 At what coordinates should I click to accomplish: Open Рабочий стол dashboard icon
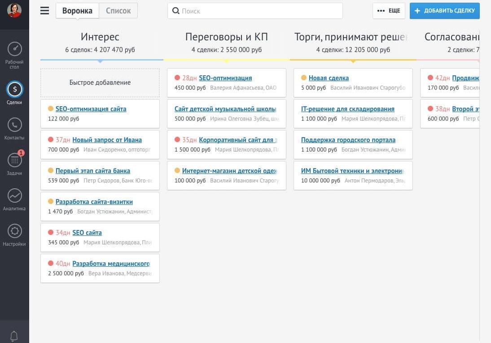[14, 49]
